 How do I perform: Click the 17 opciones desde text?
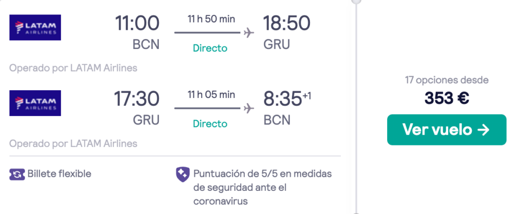coord(447,80)
